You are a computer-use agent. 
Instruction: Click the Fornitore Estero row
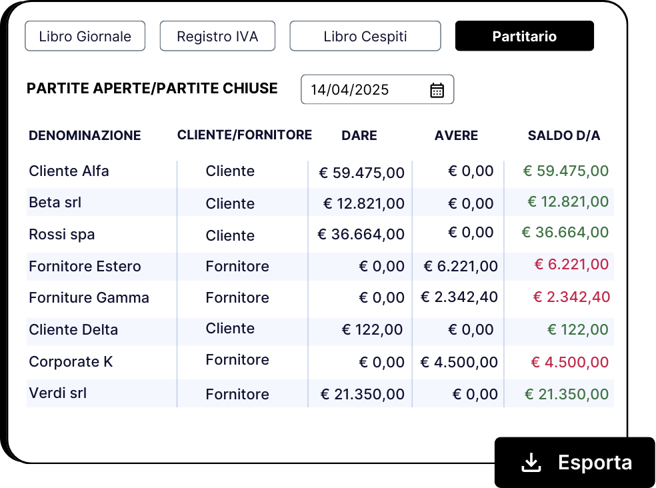pyautogui.click(x=320, y=266)
